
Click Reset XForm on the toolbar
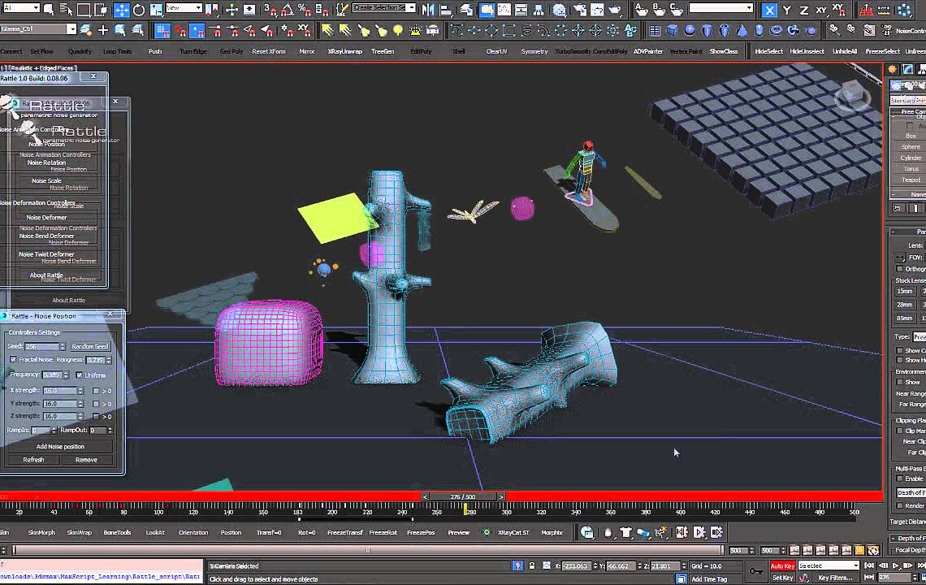(x=268, y=50)
